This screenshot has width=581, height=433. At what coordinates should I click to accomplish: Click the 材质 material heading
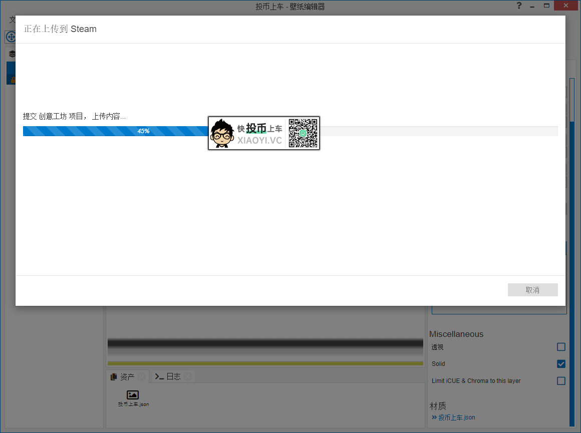438,406
